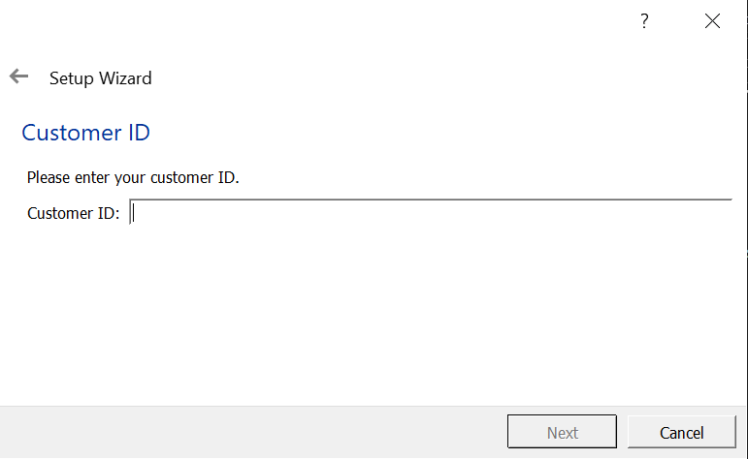
Task: Open help with the question mark icon
Action: (644, 21)
